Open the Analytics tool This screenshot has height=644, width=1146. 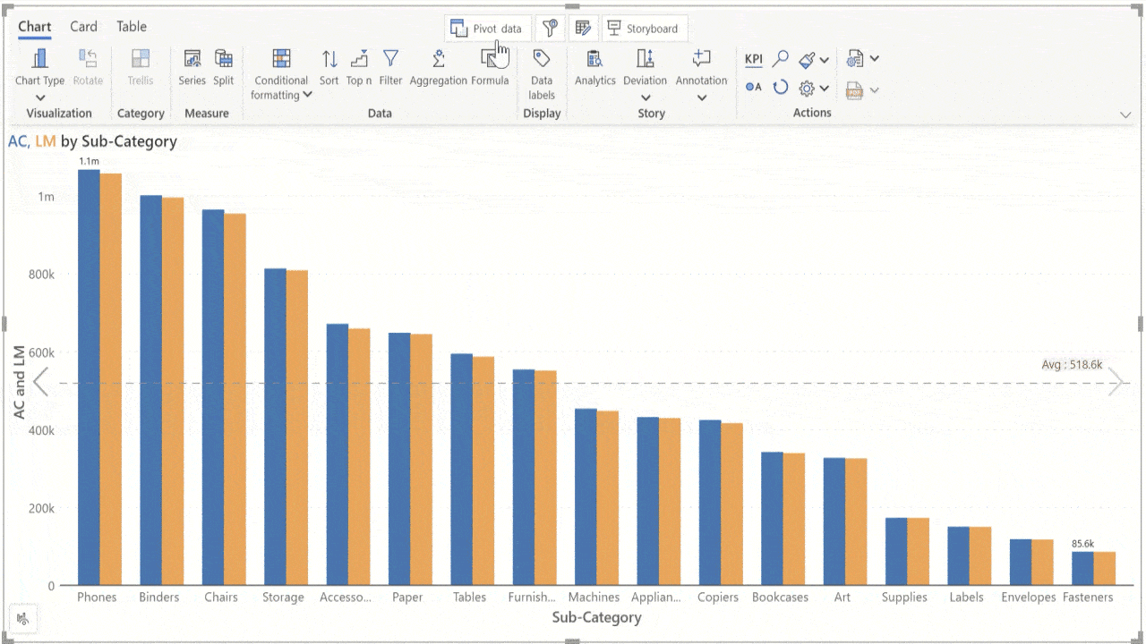[x=594, y=60]
